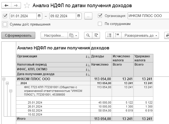Image resolution: width=169 pixels, height=124 pixels.
Task: Sort by Дата получения дохода sort icon
Action: [x=88, y=74]
